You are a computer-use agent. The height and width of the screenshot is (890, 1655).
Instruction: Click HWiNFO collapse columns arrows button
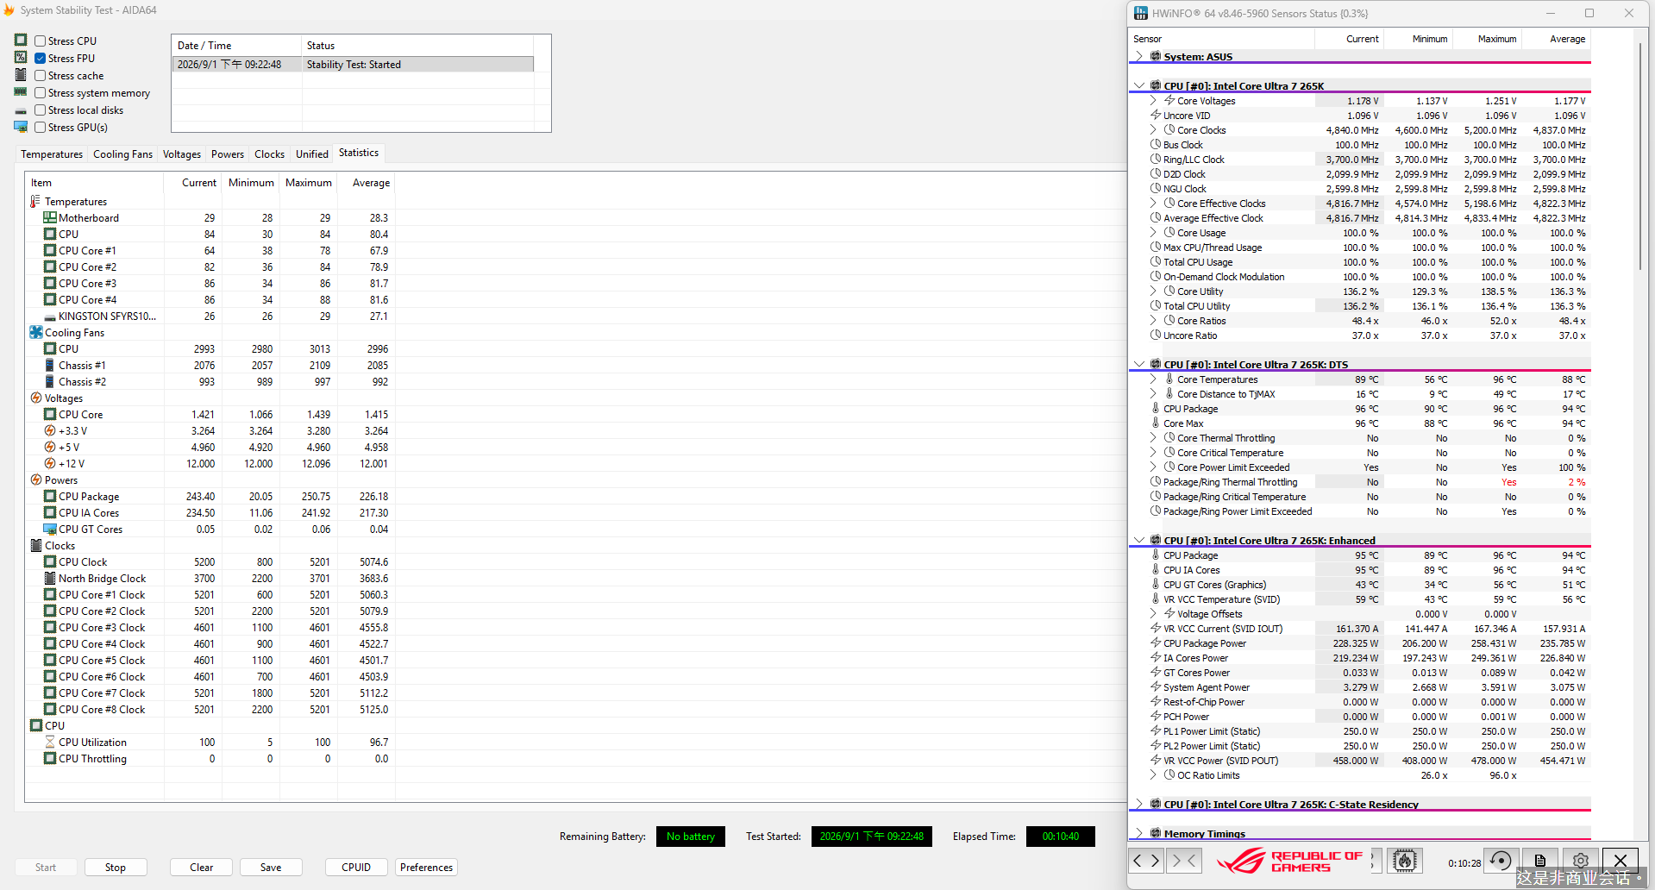[x=1184, y=861]
